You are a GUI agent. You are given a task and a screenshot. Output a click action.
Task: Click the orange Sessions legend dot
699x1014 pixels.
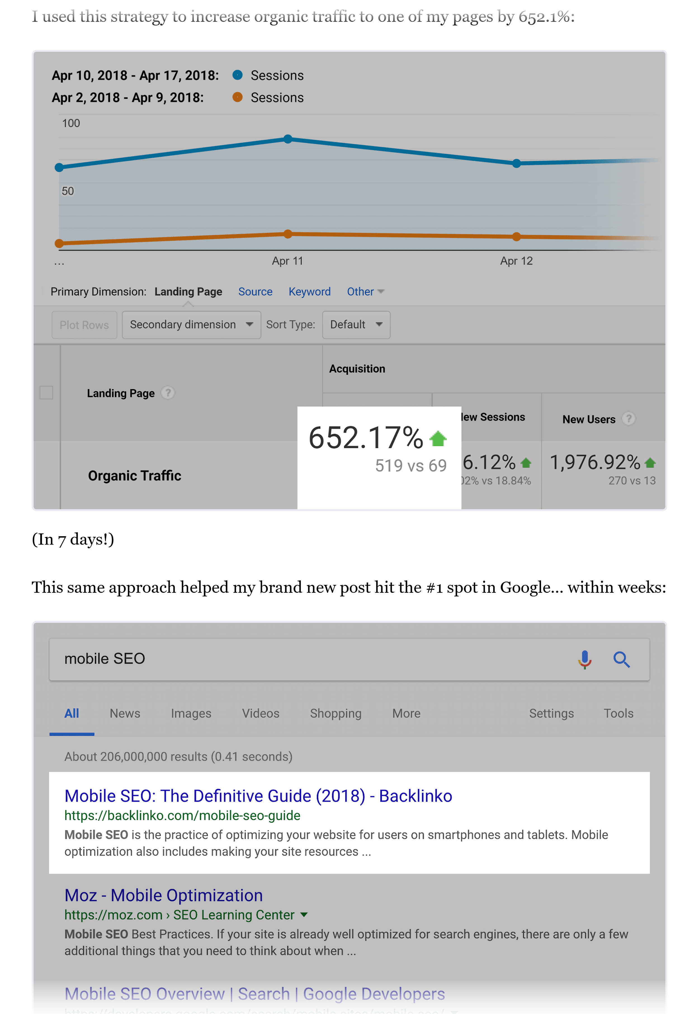[237, 97]
